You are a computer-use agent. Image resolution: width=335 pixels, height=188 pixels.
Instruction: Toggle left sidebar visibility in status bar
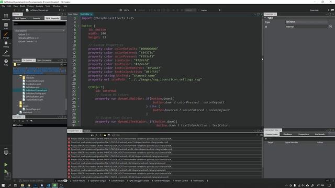[14, 181]
